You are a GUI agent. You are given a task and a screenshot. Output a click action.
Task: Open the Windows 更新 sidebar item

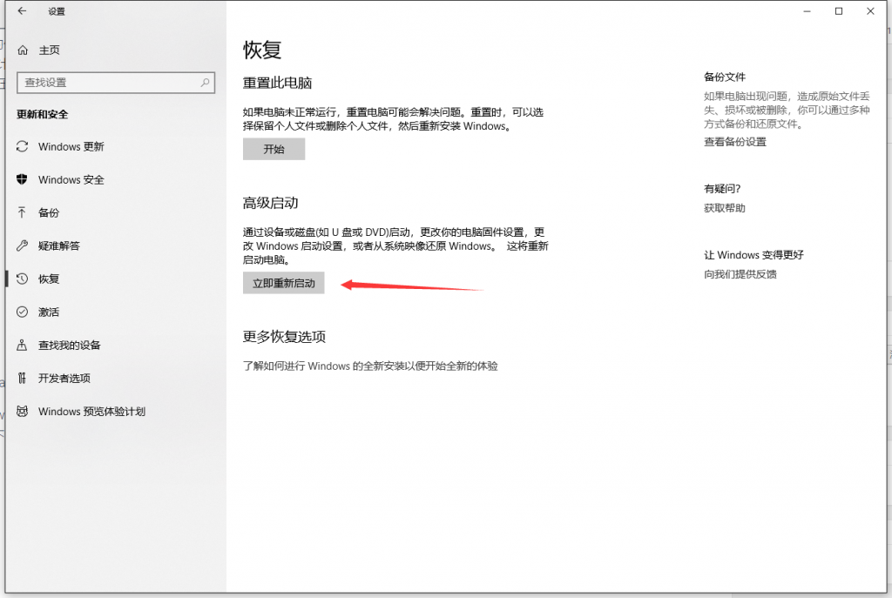coord(71,147)
